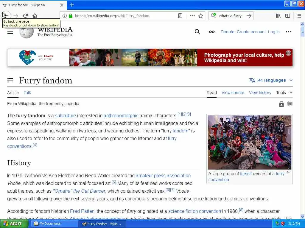
Task: Close the Furry fandom tab
Action: 61,5
